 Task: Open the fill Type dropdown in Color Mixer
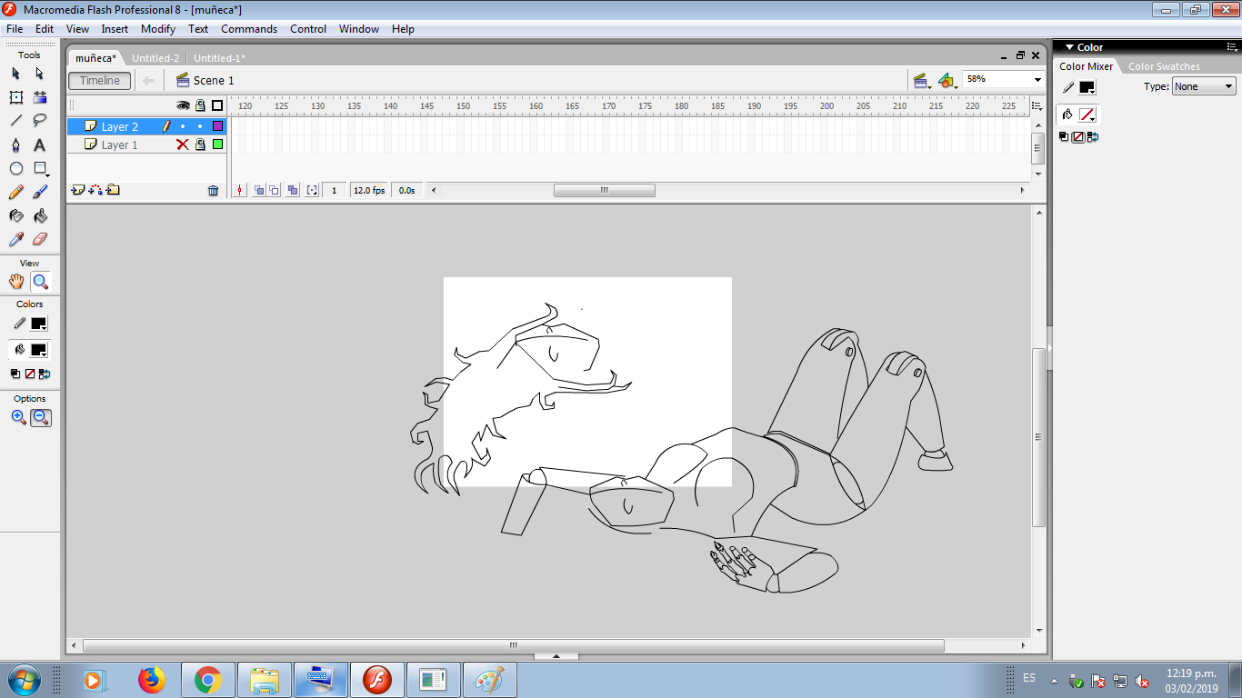pyautogui.click(x=1203, y=87)
